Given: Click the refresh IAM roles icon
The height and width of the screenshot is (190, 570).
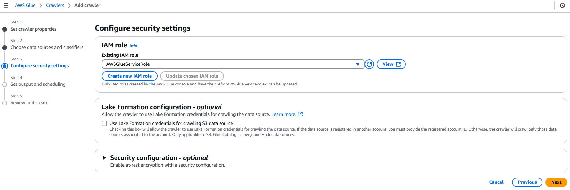Looking at the screenshot, I should pyautogui.click(x=369, y=64).
